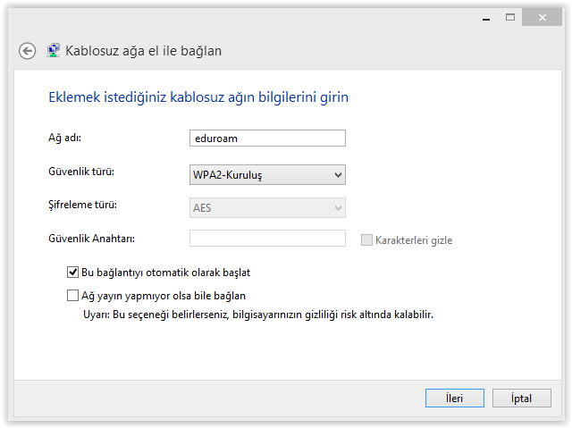Click the 'Kablosuz ağa el ile bağlan' title

coord(143,51)
